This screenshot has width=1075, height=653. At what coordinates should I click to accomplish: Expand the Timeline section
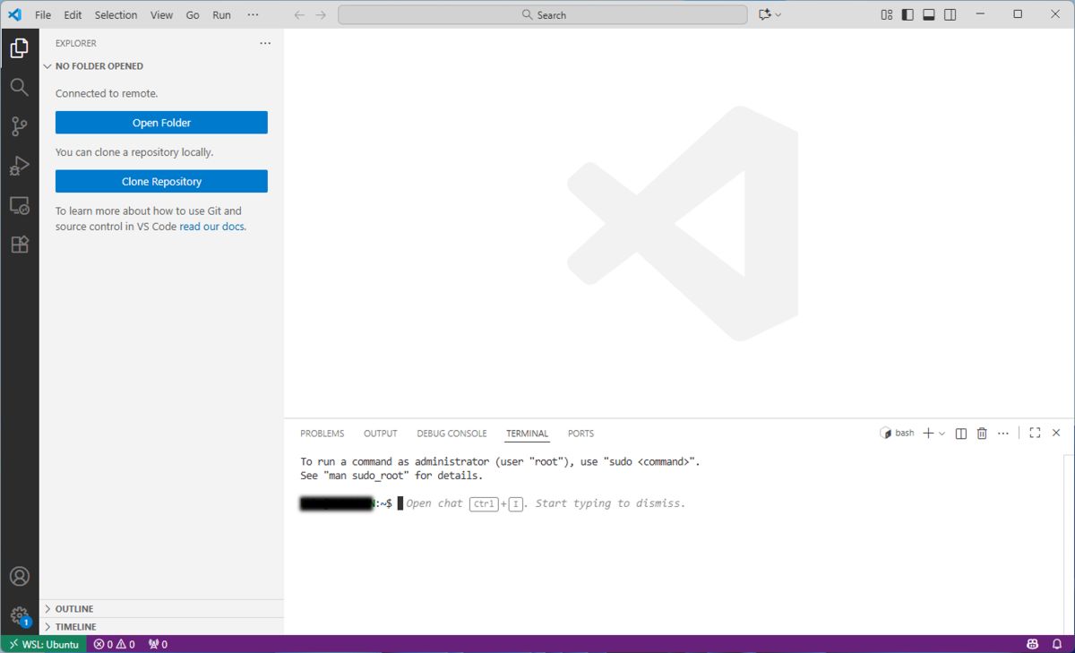tap(75, 627)
